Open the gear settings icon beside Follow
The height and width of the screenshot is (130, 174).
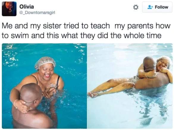(x=136, y=7)
